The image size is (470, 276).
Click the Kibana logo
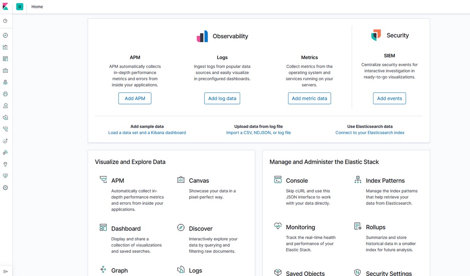click(x=6, y=7)
